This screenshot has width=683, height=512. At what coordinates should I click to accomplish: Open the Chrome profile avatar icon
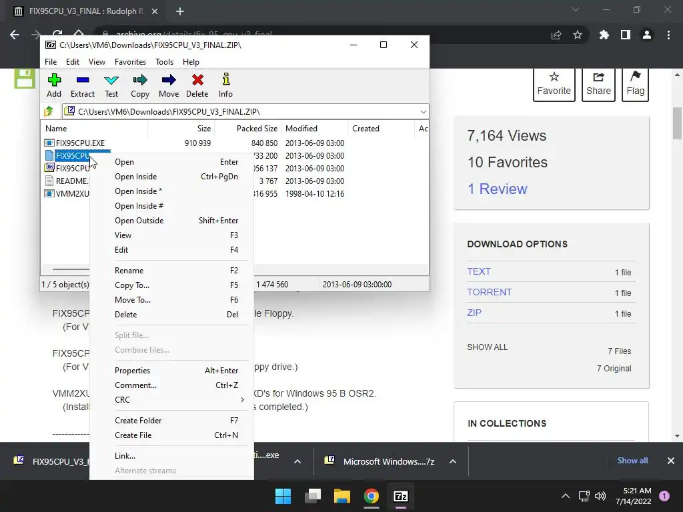coord(647,35)
